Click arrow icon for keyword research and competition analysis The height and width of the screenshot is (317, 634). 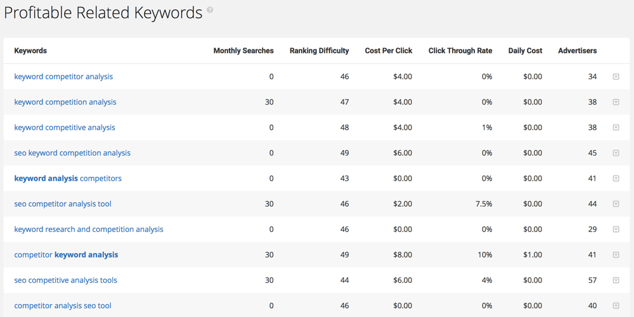pyautogui.click(x=616, y=230)
